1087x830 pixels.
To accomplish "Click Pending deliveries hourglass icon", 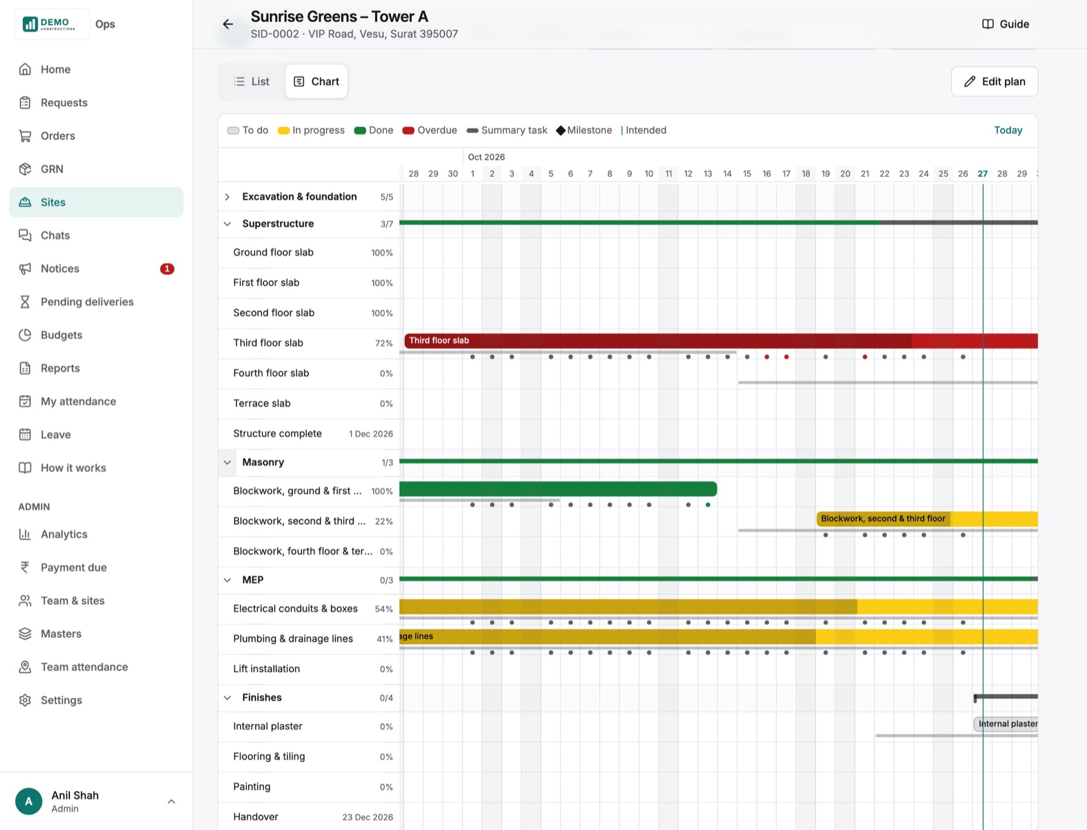I will pyautogui.click(x=25, y=302).
